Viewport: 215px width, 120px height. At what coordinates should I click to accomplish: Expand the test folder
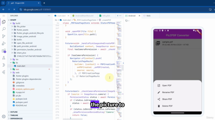(x=11, y=69)
